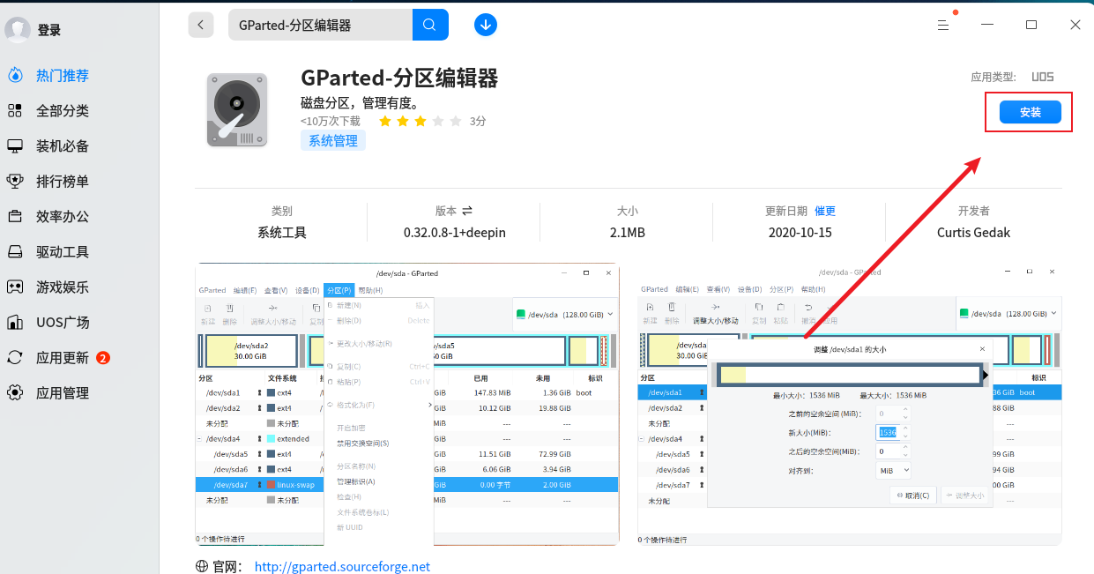Click the 应用更新 refresh icon

(x=15, y=358)
